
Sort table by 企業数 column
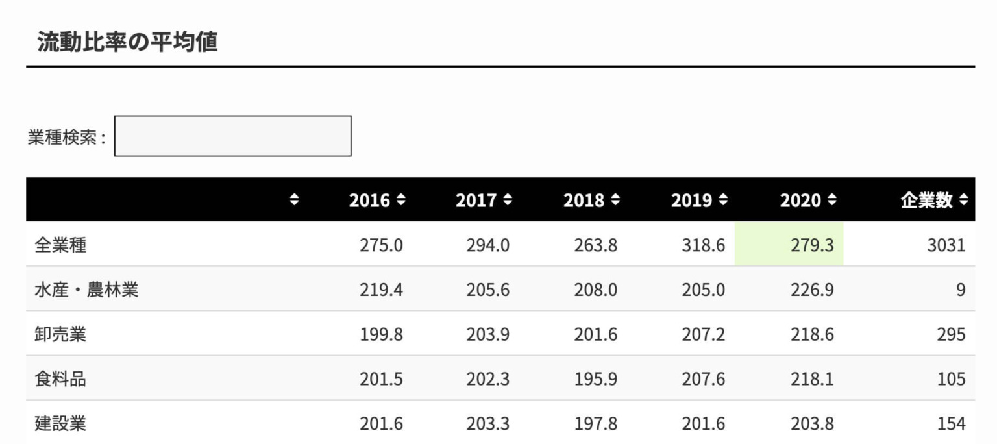934,201
